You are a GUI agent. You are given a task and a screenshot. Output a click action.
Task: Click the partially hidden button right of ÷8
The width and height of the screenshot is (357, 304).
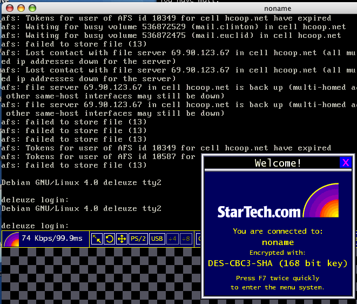click(198, 239)
